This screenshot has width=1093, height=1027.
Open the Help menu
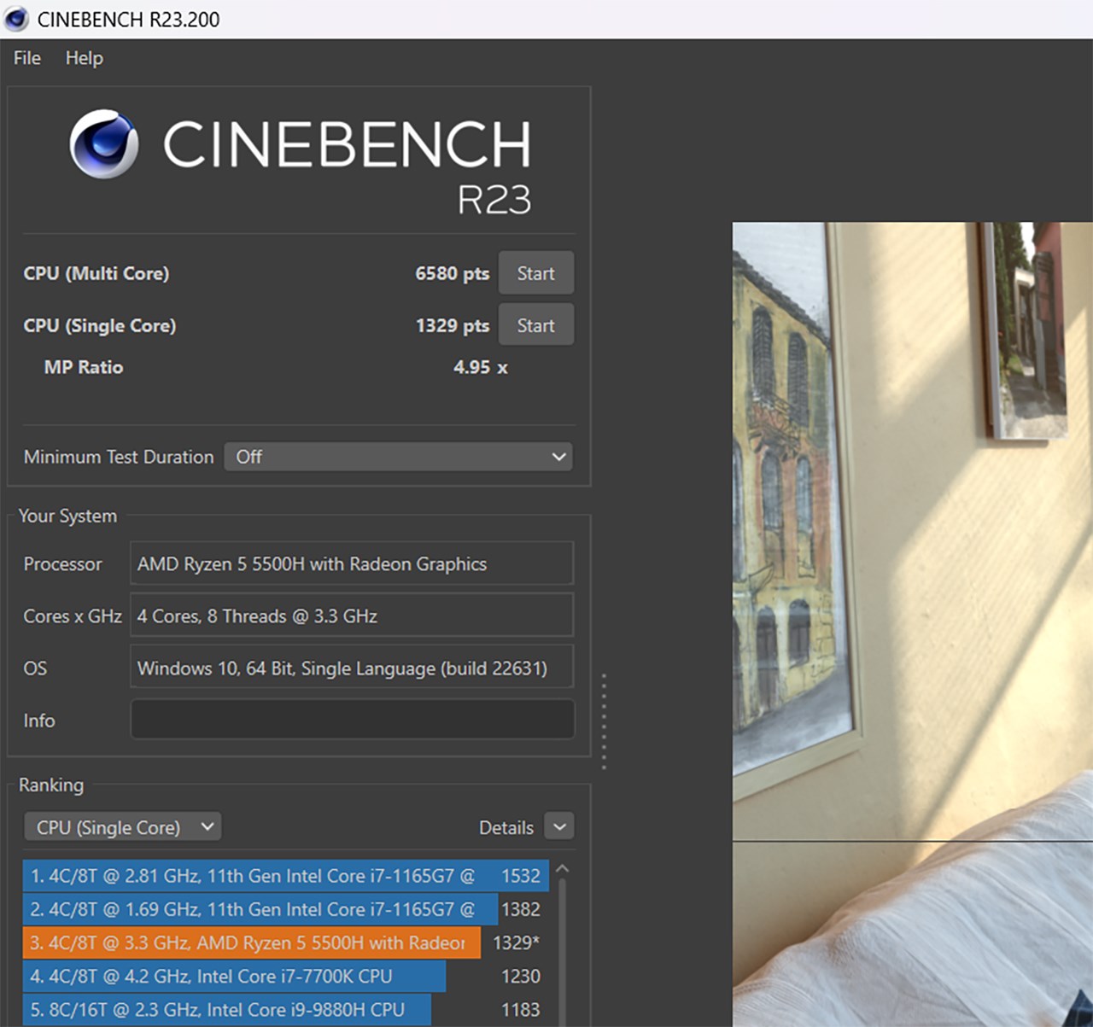tap(83, 57)
